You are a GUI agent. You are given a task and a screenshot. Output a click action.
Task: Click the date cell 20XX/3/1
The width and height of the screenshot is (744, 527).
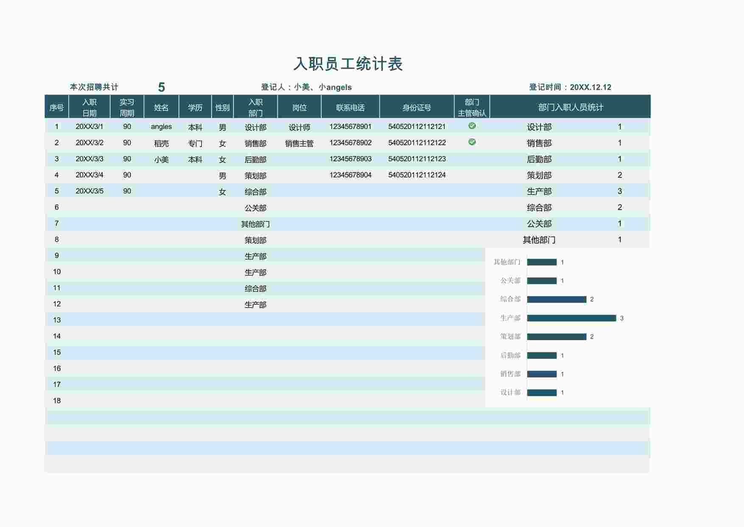pyautogui.click(x=90, y=126)
